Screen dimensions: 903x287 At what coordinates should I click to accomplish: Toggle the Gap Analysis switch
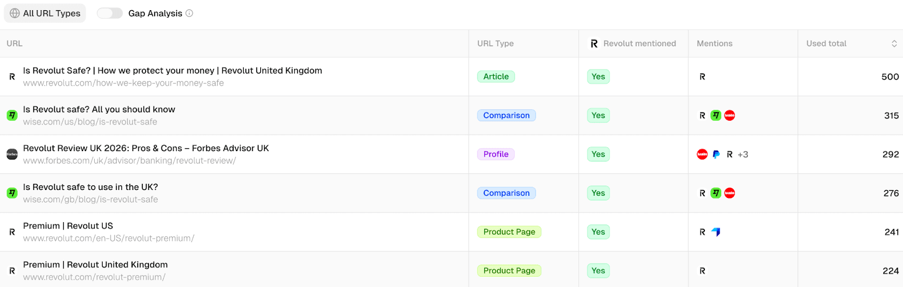point(109,13)
